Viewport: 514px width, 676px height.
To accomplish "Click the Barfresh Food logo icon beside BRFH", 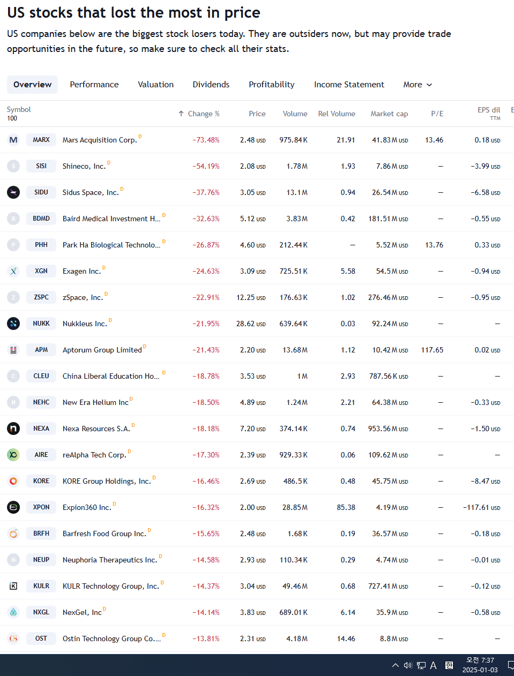I will click(x=13, y=534).
